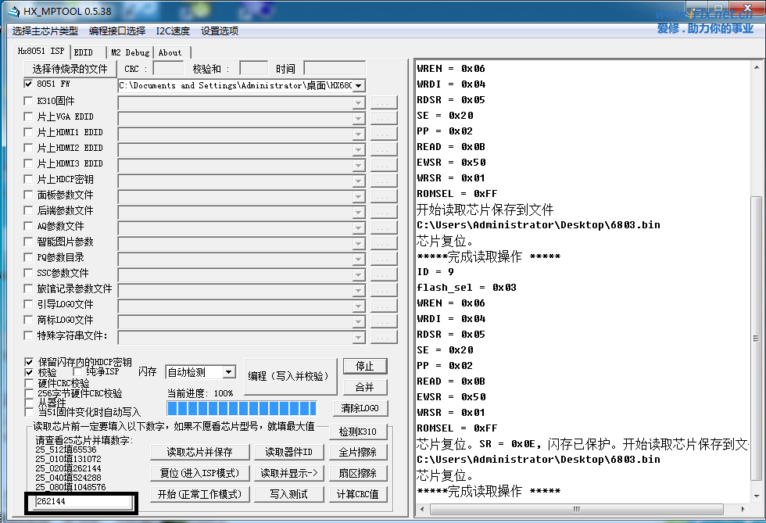Click scroll-up arrow of the log panel
The image size is (766, 523).
(x=756, y=69)
